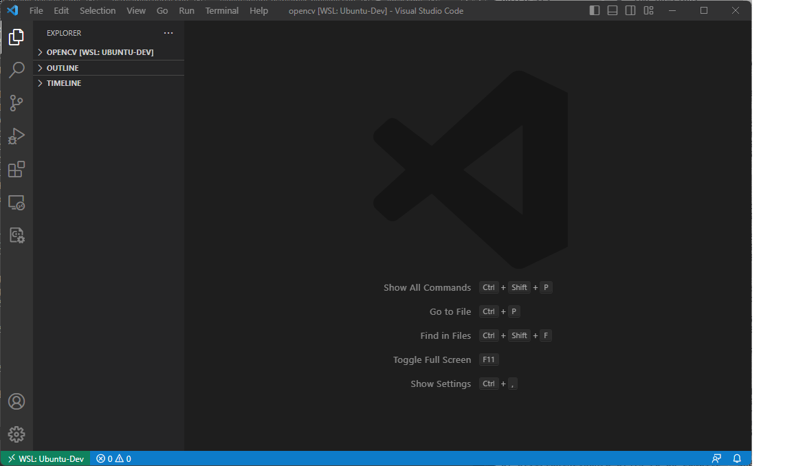The width and height of the screenshot is (794, 466).
Task: Open the Selection menu
Action: point(98,10)
